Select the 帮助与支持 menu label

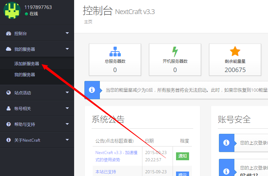tap(25, 125)
